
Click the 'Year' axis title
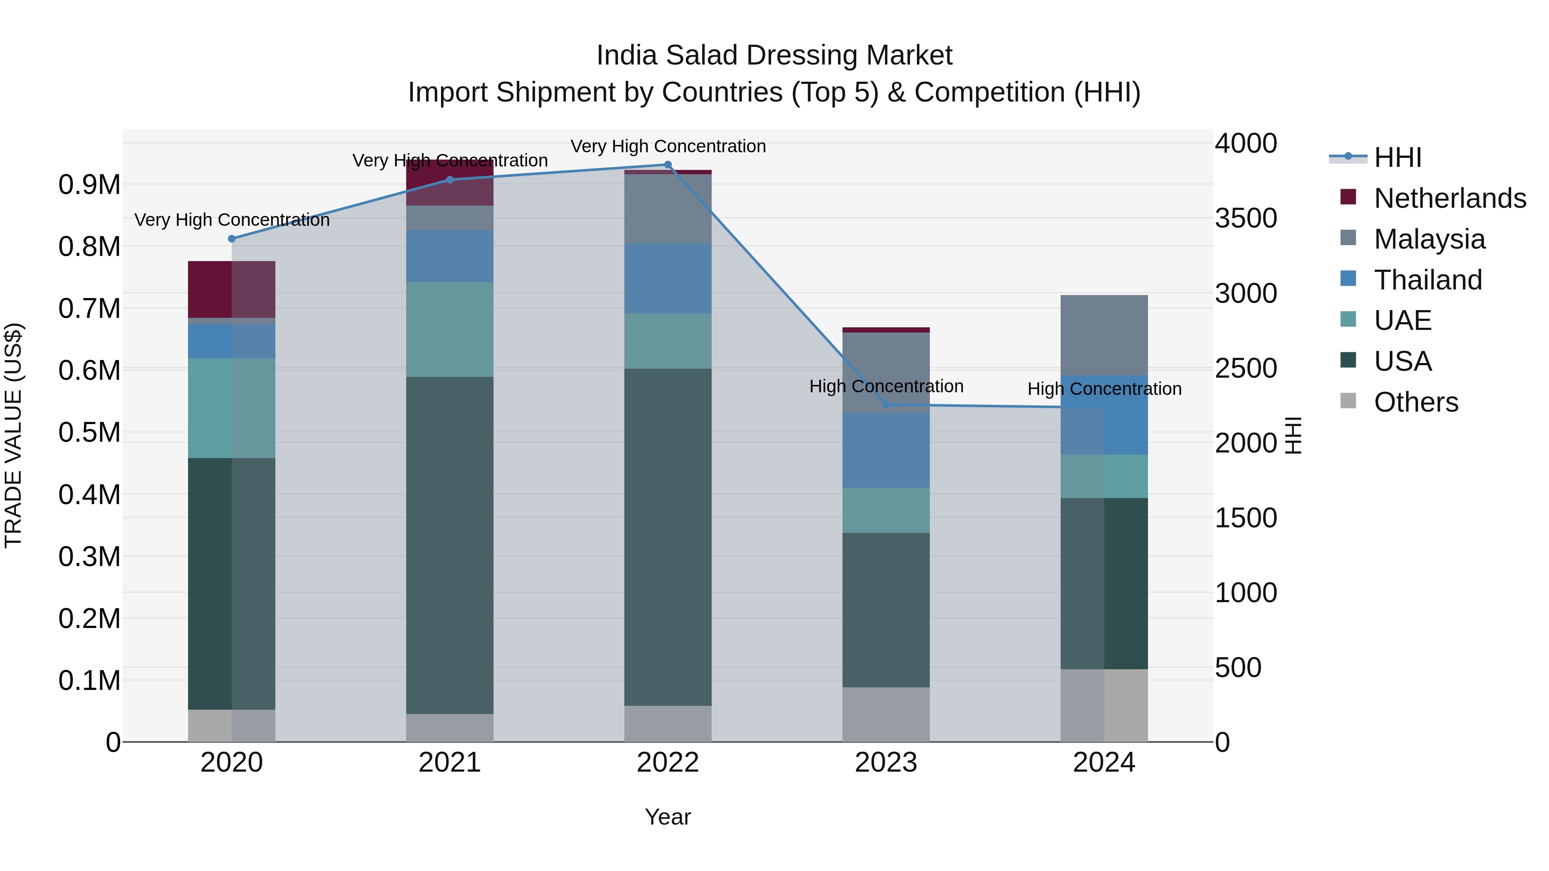tap(667, 818)
